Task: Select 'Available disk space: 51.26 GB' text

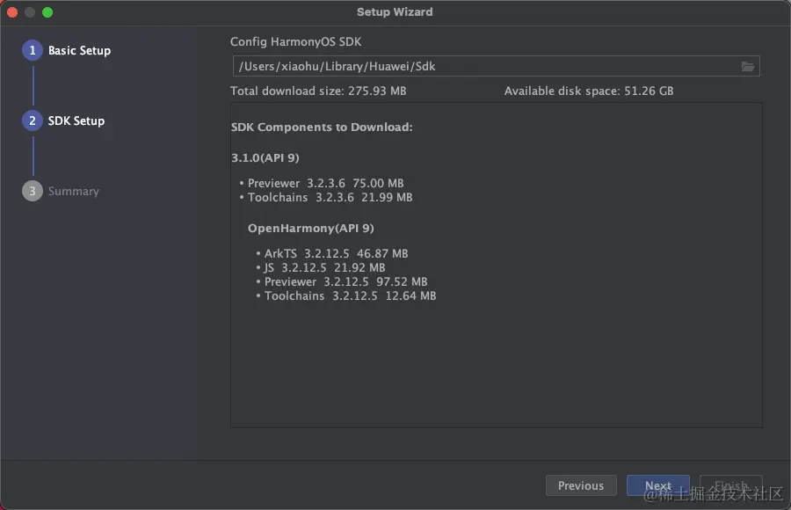Action: point(589,91)
